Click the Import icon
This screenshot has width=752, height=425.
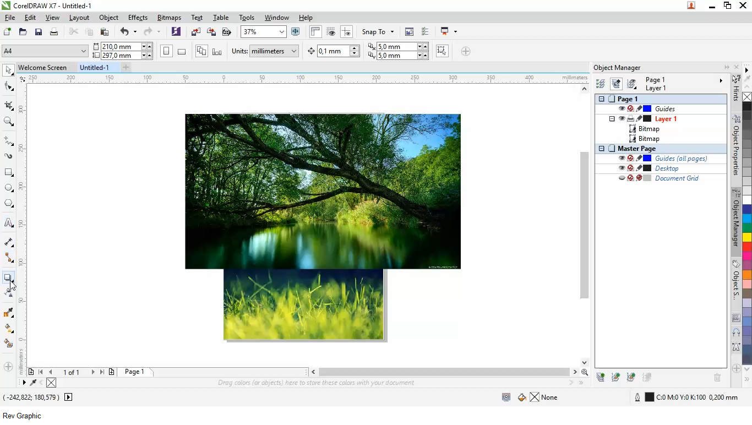195,32
